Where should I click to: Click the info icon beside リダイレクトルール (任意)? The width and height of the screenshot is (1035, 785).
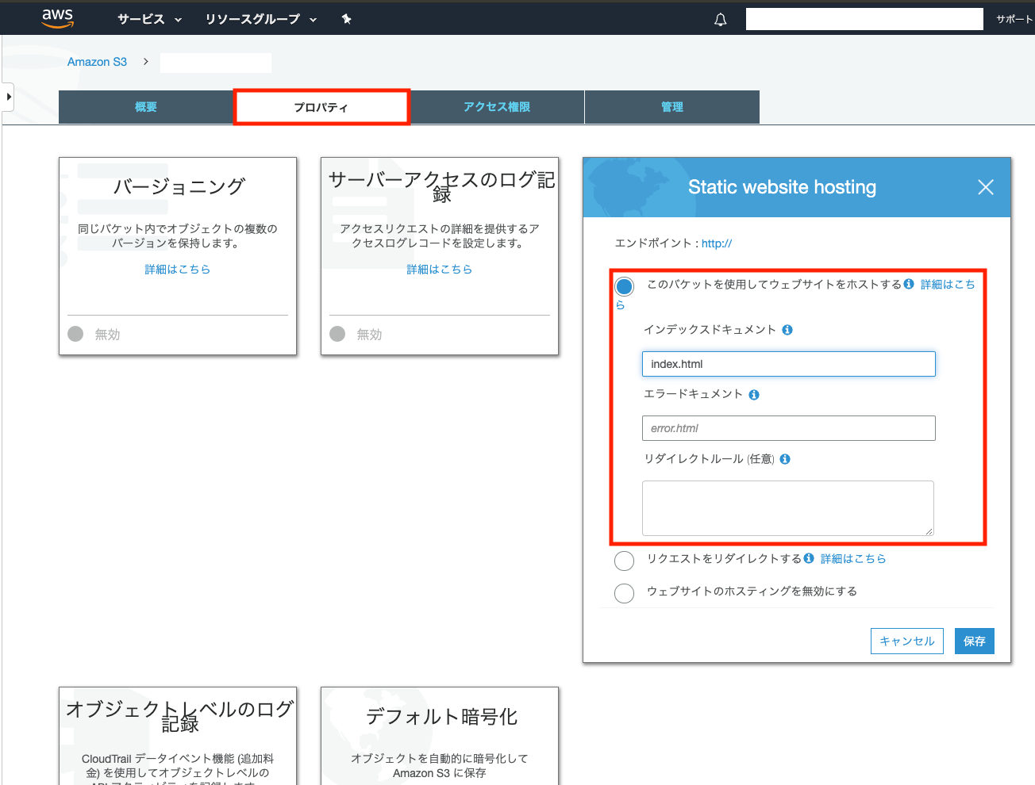click(x=784, y=459)
